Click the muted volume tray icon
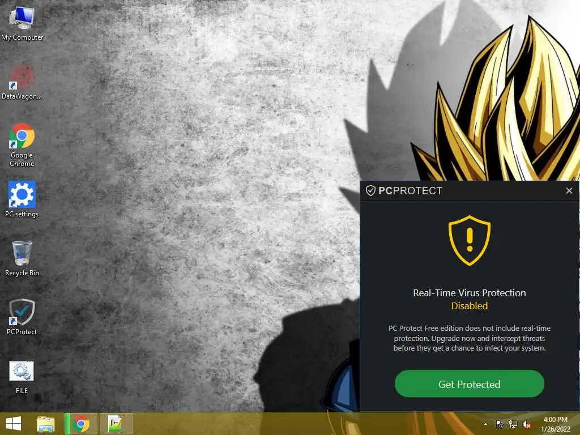The width and height of the screenshot is (580, 435). point(527,424)
